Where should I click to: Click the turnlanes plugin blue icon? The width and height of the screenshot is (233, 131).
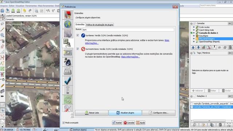point(83,36)
